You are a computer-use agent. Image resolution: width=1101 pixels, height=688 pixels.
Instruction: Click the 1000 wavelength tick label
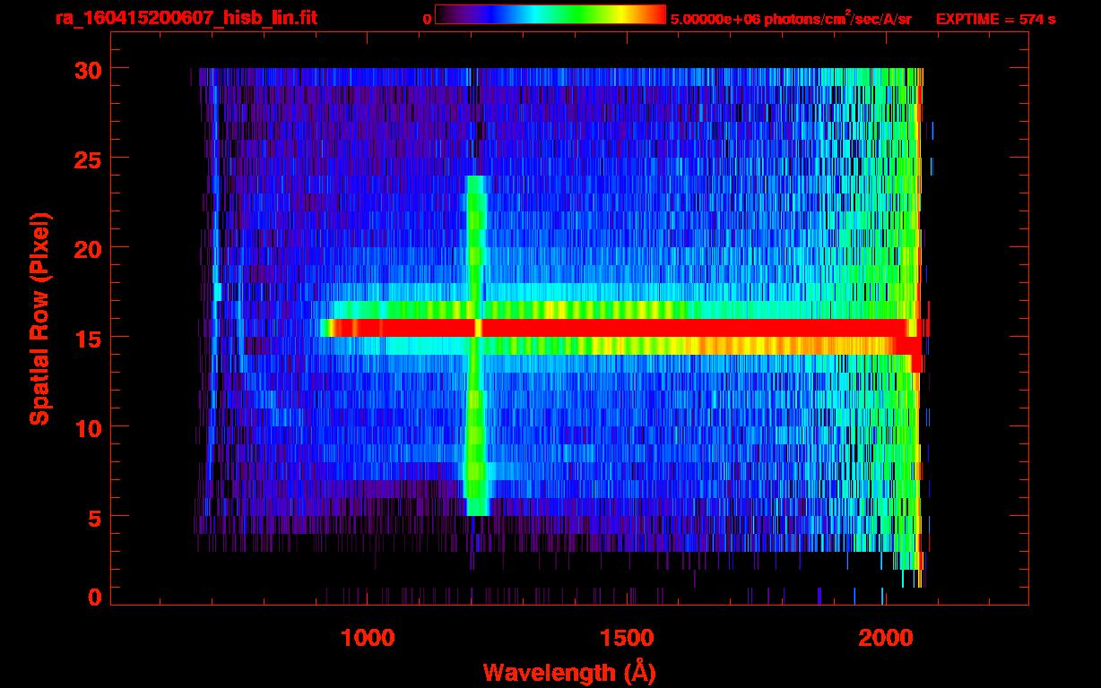click(x=368, y=638)
